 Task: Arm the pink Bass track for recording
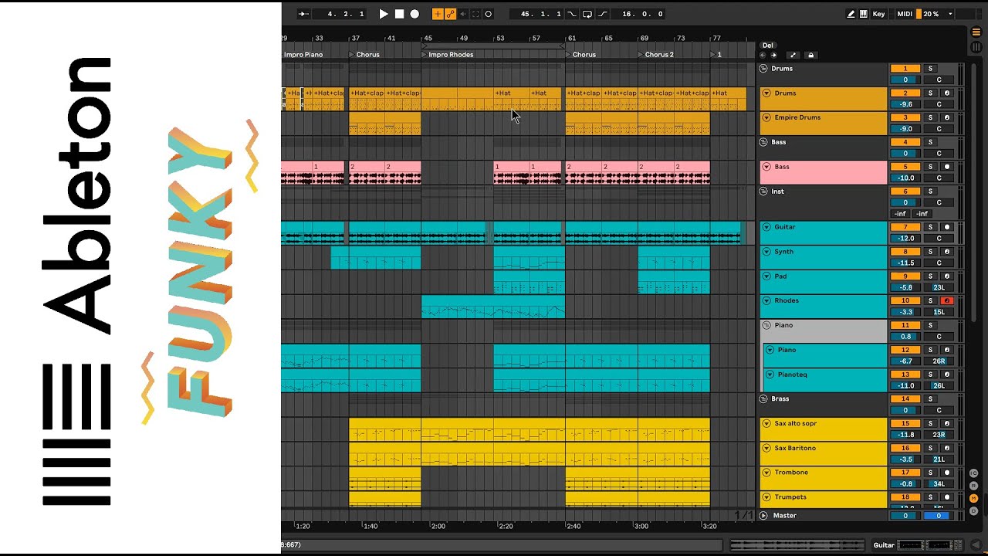tap(947, 167)
